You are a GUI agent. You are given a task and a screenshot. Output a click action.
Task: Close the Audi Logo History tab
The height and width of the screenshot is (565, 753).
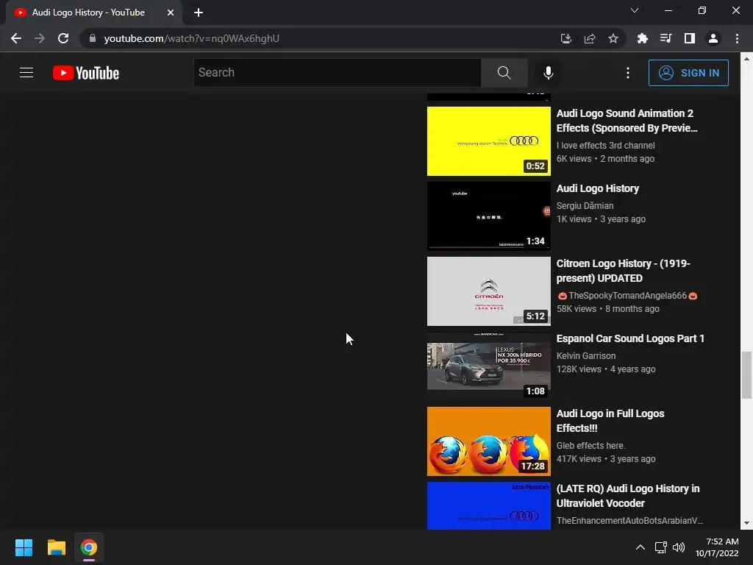(x=171, y=13)
